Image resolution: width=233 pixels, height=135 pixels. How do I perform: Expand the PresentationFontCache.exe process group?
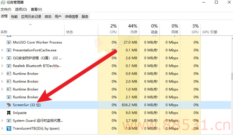(2, 50)
